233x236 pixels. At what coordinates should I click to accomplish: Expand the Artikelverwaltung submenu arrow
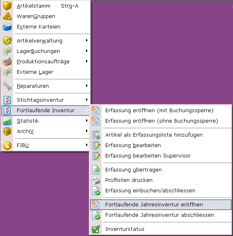coord(86,40)
